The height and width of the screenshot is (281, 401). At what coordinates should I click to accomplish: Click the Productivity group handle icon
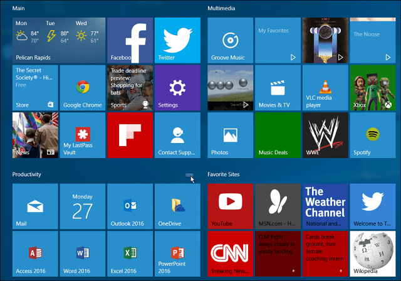[x=189, y=175]
